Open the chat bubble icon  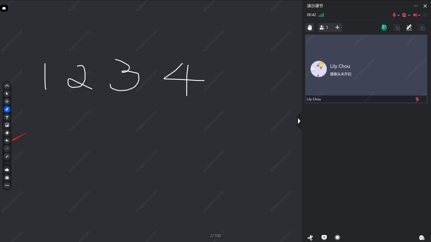pyautogui.click(x=422, y=238)
